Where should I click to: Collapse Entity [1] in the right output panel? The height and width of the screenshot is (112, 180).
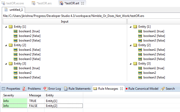tap(130, 27)
